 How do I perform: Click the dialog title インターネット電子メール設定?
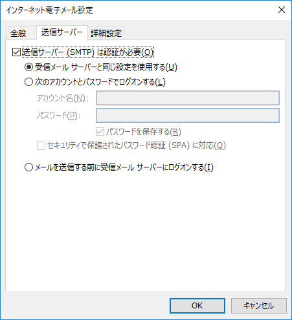pos(49,10)
